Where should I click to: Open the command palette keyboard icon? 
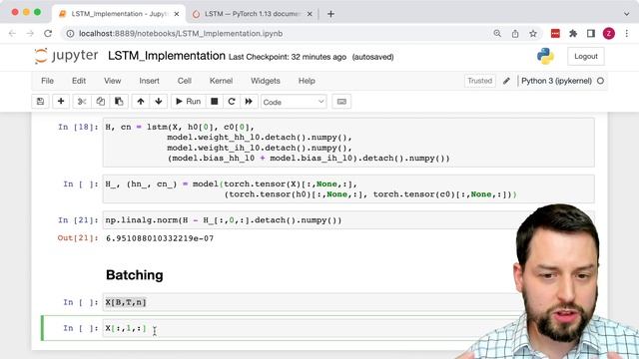tap(341, 102)
